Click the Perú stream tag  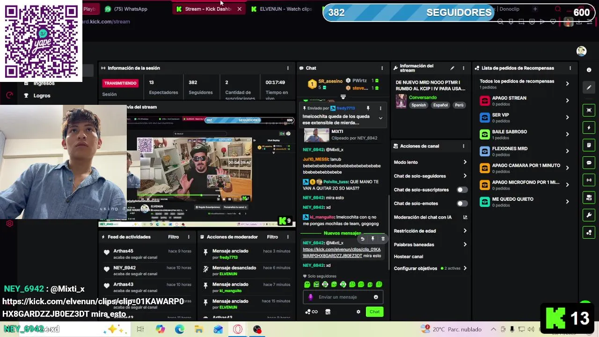pyautogui.click(x=459, y=105)
